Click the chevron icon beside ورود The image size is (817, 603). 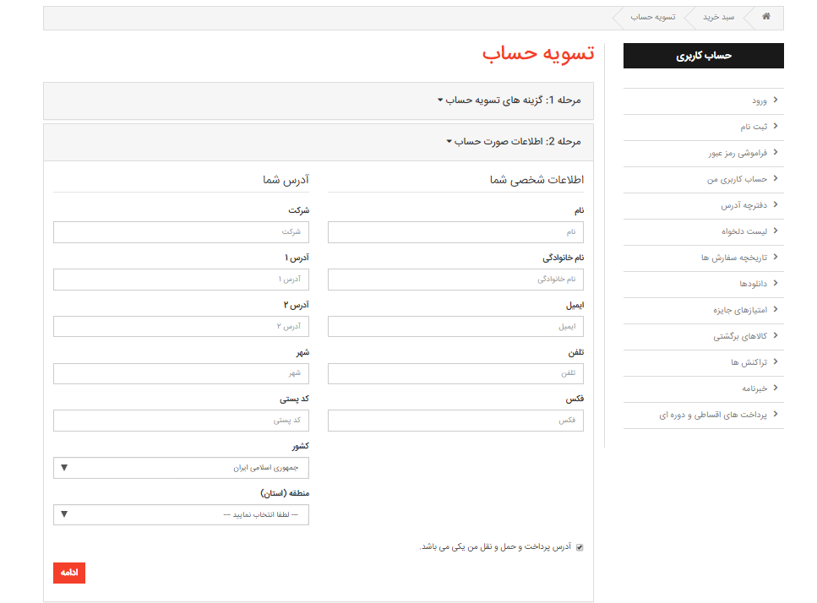pyautogui.click(x=776, y=100)
